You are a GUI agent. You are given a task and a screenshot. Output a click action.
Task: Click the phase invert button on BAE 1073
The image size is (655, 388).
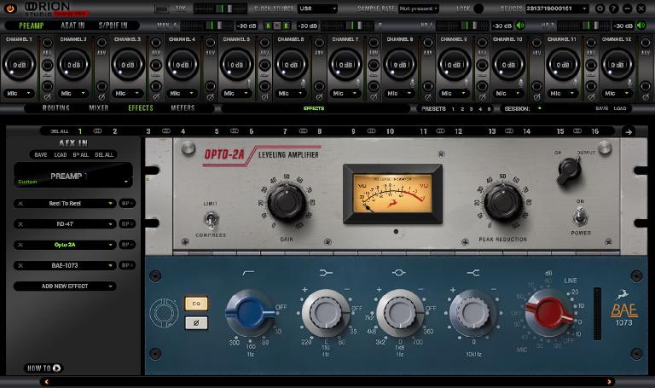[x=196, y=322]
